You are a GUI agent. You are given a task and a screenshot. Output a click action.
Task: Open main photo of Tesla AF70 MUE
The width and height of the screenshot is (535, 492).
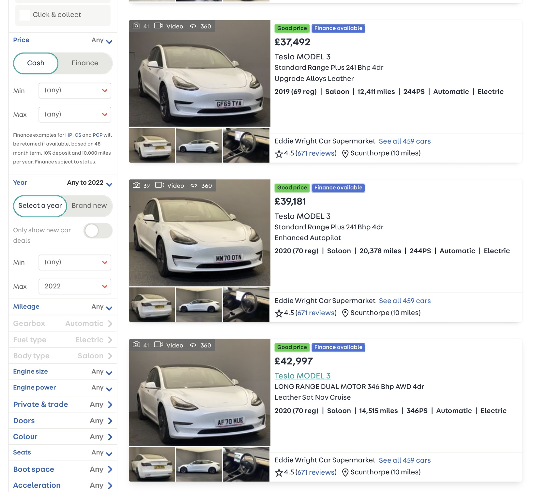pyautogui.click(x=200, y=392)
